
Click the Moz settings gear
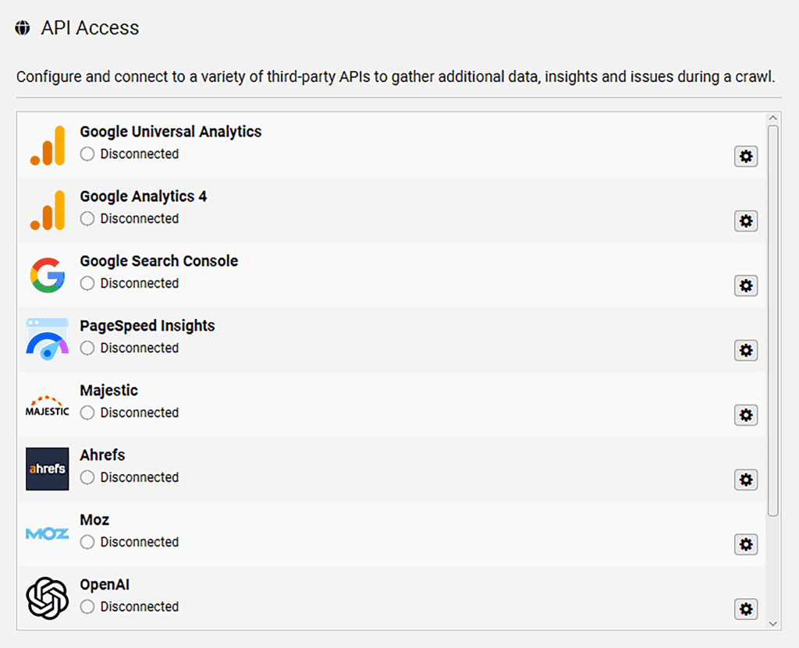pos(746,544)
